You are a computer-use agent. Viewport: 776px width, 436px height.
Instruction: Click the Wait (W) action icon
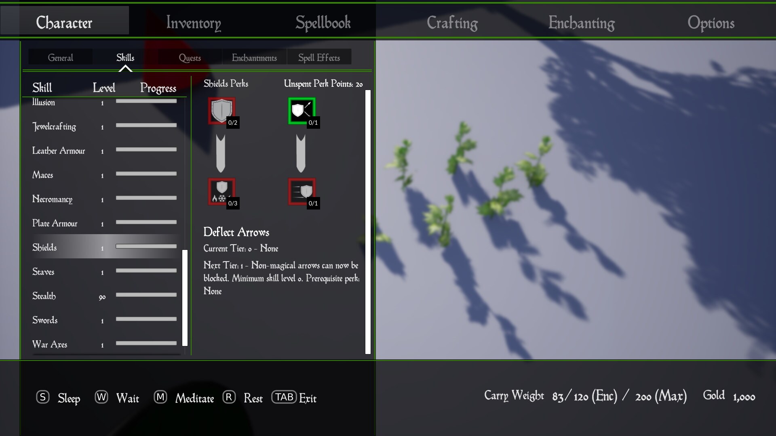(x=101, y=397)
